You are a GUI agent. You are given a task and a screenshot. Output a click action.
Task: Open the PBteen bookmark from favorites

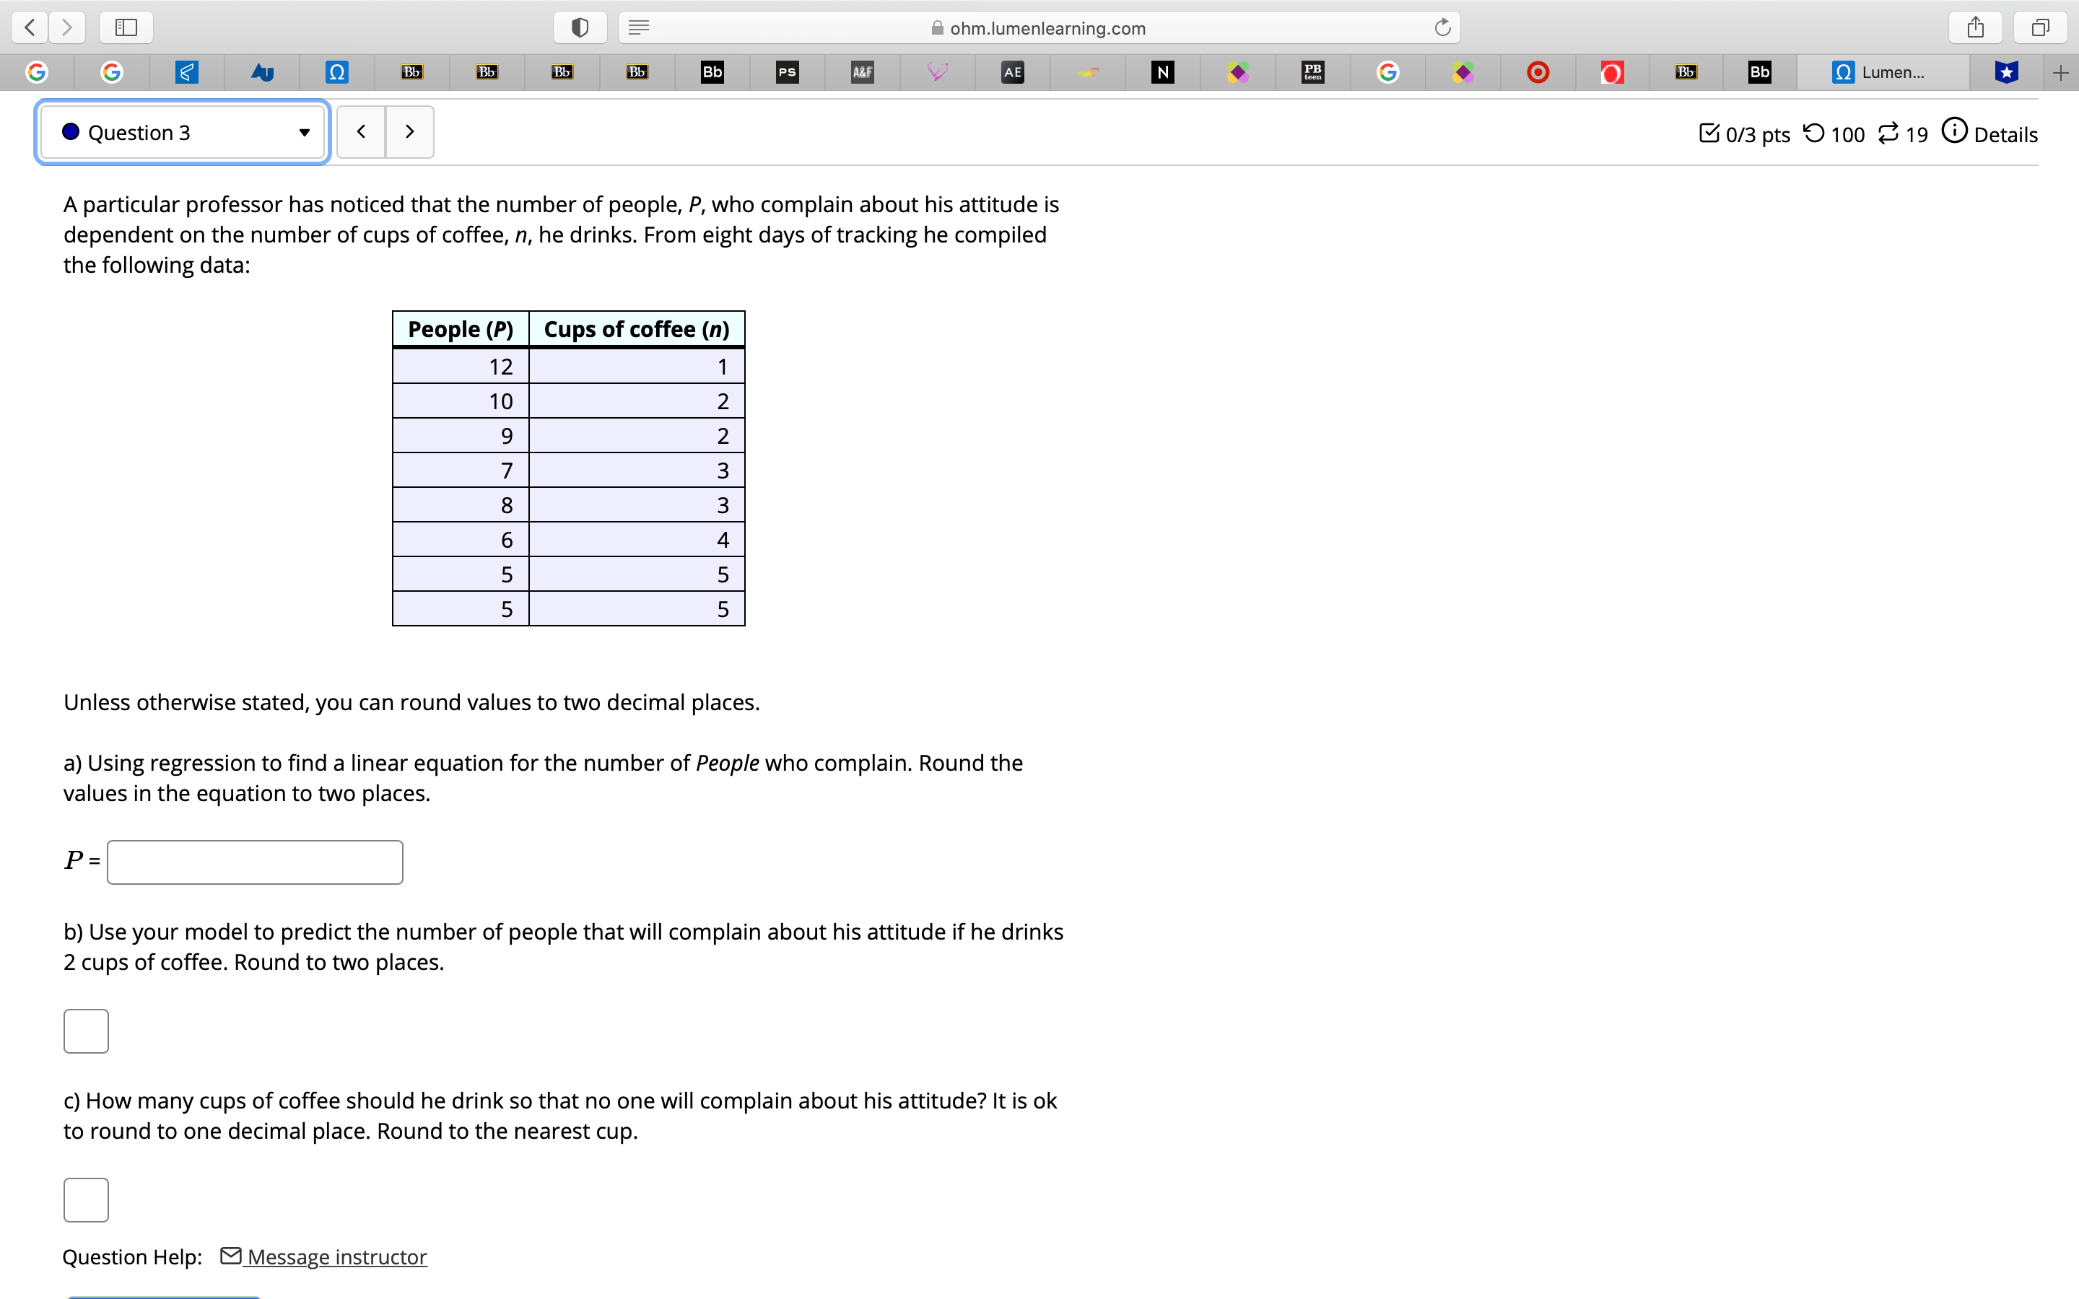pos(1312,72)
